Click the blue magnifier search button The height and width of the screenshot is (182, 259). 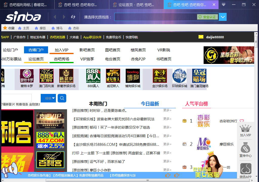[x=62, y=98]
